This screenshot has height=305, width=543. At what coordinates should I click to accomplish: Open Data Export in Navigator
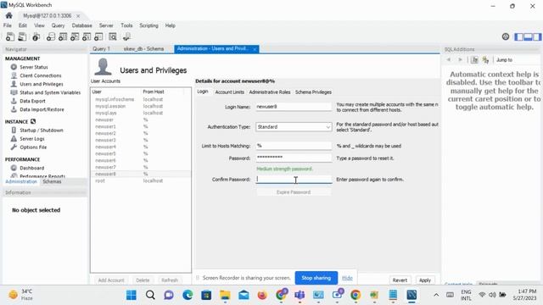click(x=32, y=101)
